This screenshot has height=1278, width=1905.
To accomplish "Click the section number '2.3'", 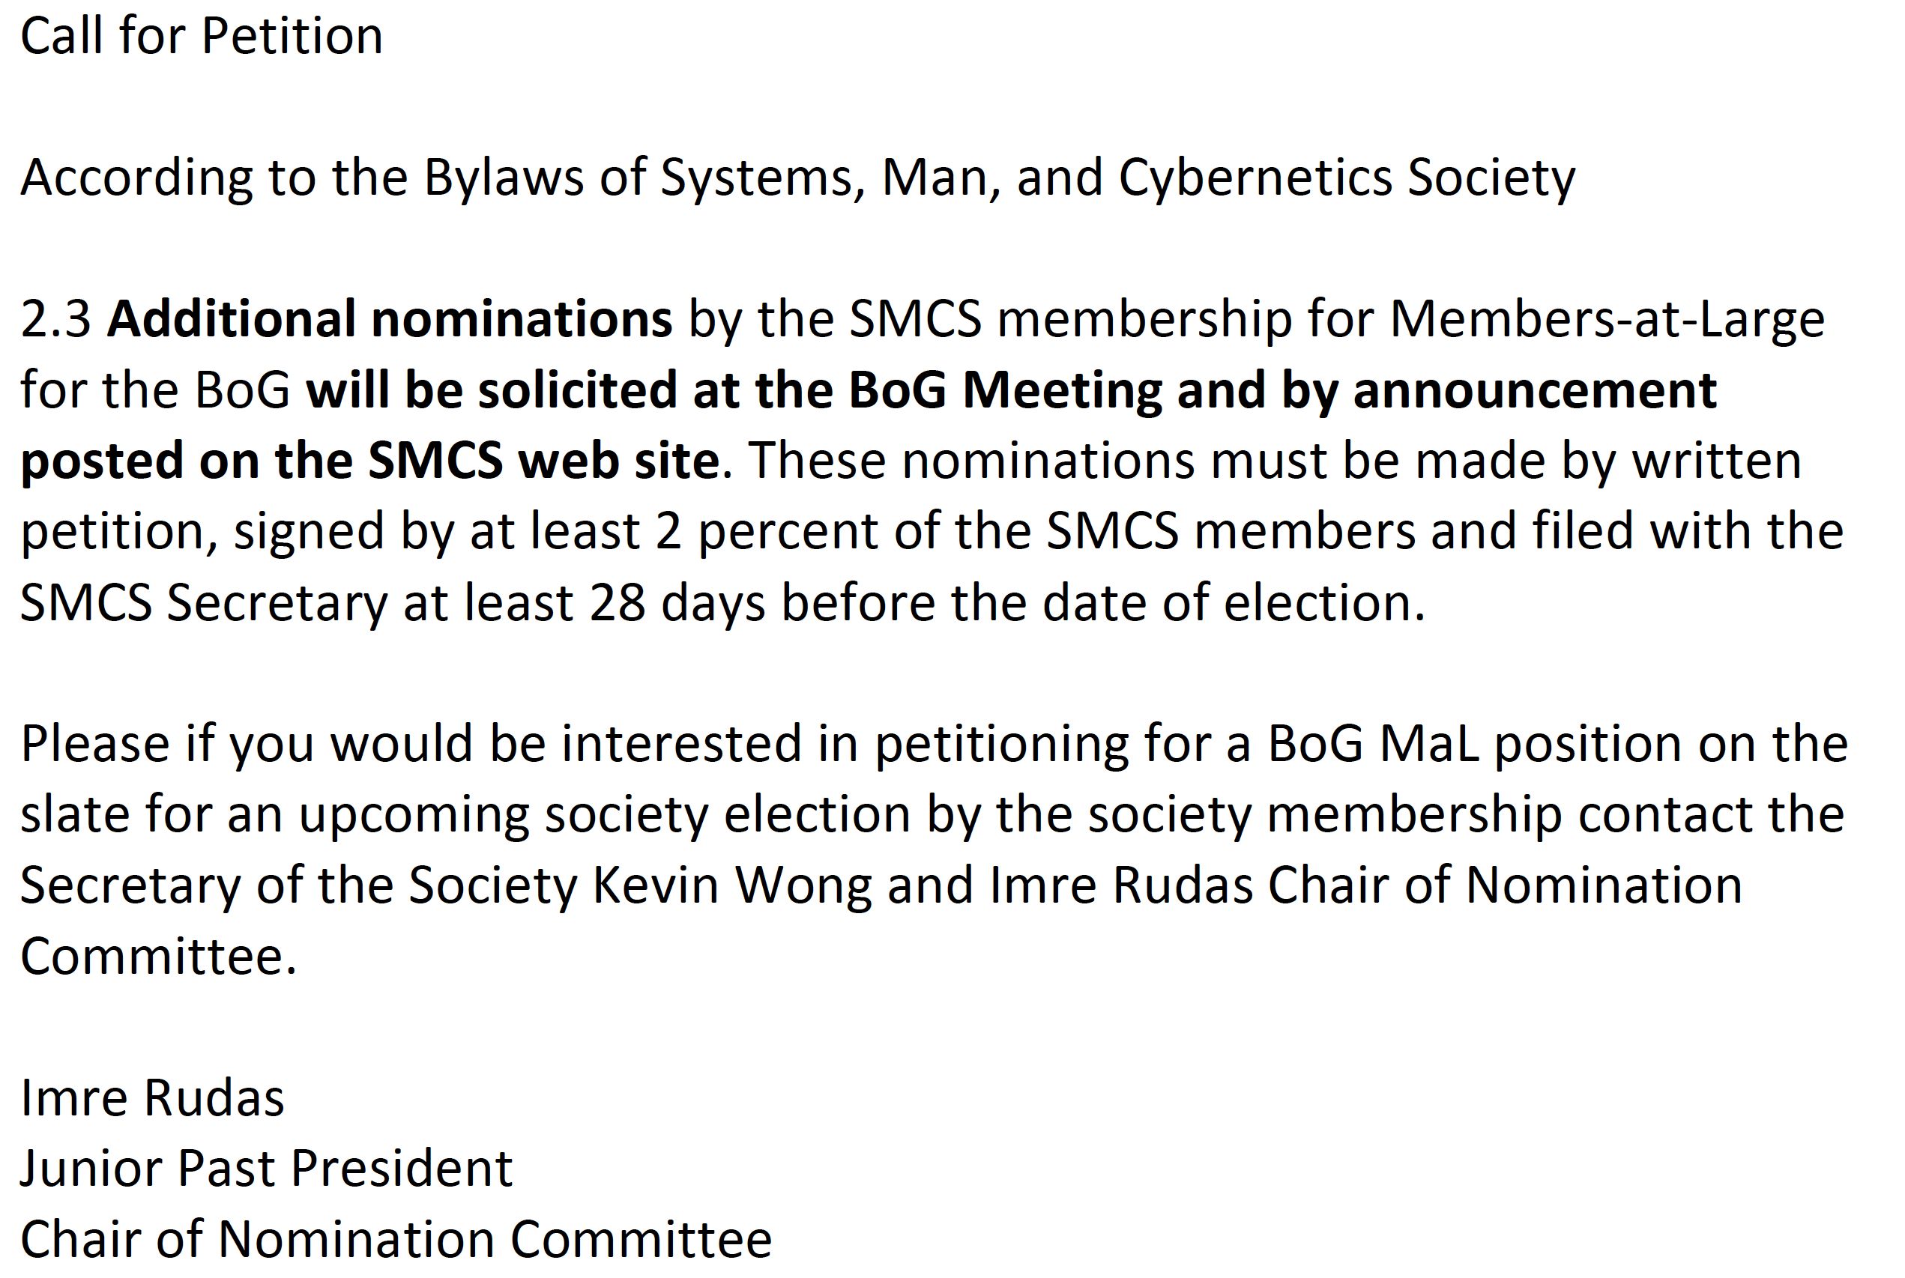I will point(55,318).
